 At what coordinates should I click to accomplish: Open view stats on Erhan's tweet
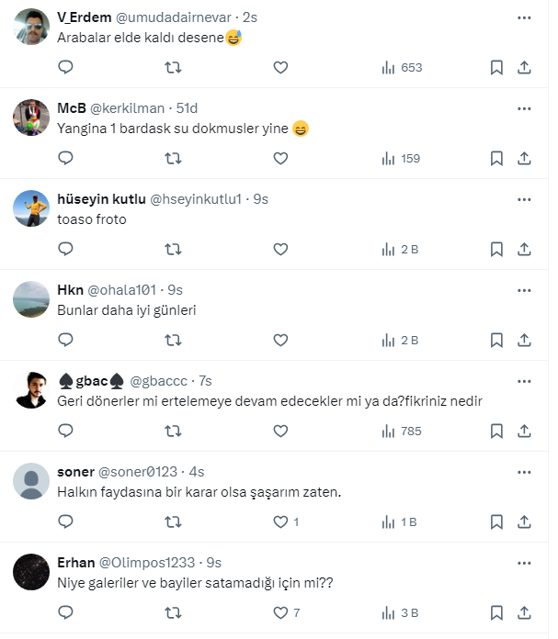[400, 612]
